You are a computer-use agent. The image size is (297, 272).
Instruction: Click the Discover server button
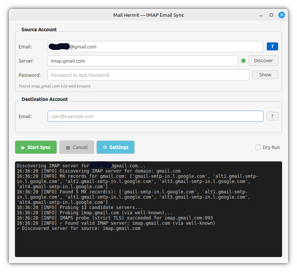pyautogui.click(x=263, y=60)
